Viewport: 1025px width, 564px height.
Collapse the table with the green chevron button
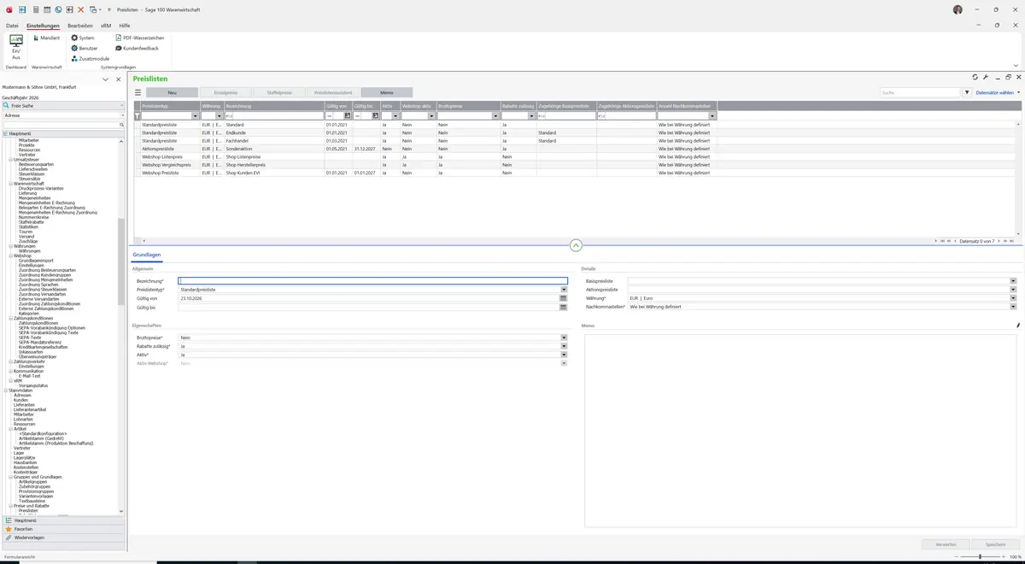coord(576,245)
